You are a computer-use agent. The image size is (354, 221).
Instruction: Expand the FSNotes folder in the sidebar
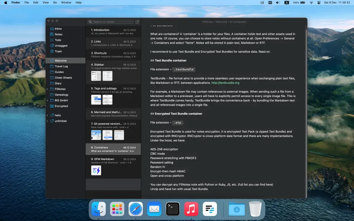47,89
